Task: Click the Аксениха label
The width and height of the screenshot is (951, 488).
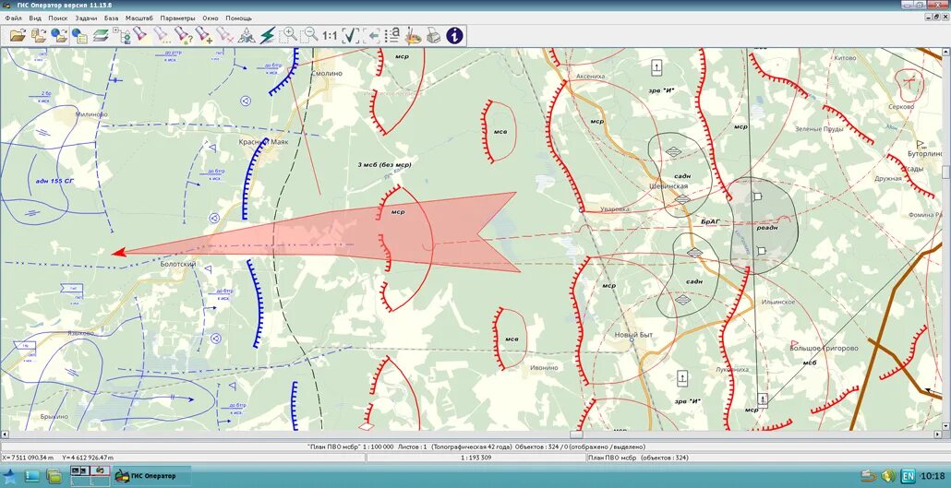Action: (591, 77)
